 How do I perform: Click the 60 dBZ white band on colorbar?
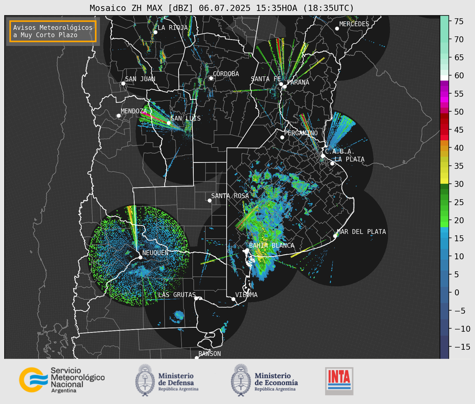tap(444, 78)
